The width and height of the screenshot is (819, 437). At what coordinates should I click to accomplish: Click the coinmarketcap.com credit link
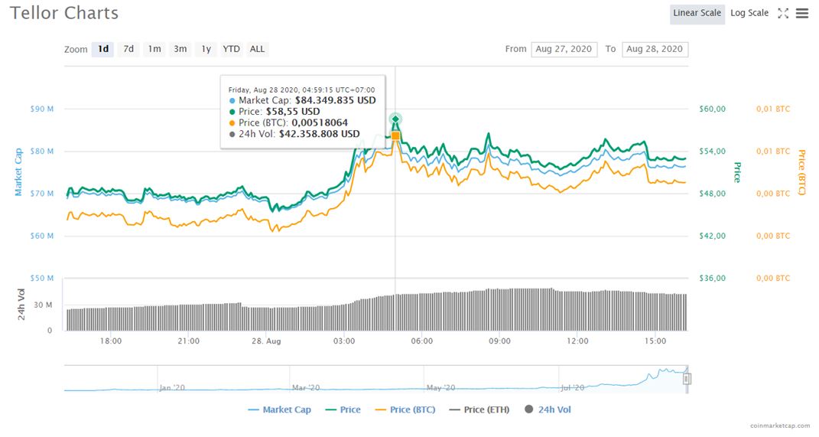coord(780,426)
